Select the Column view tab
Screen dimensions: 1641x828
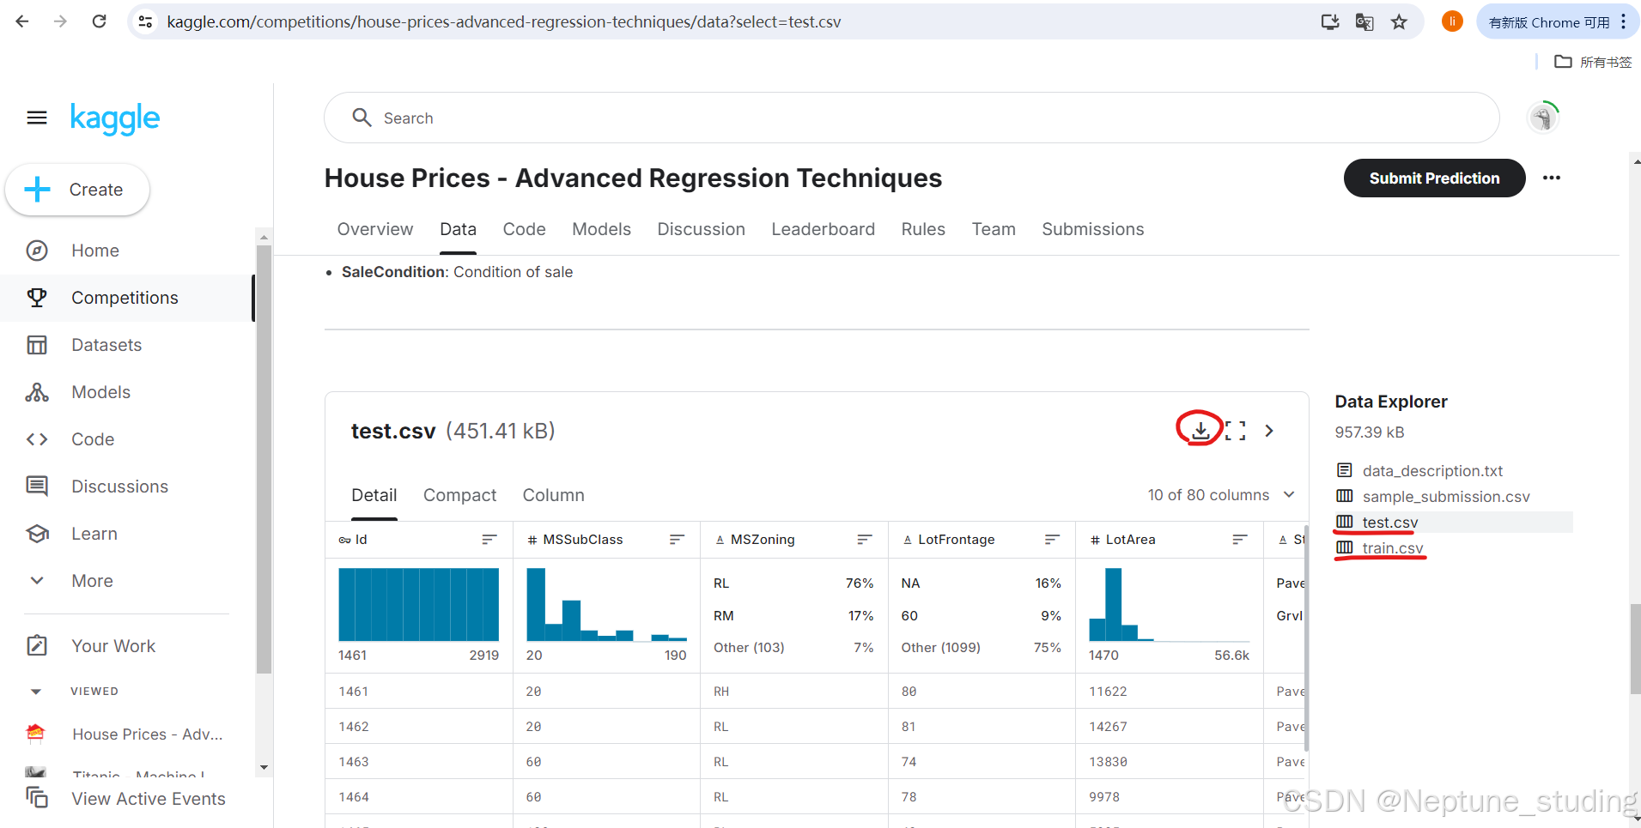554,495
